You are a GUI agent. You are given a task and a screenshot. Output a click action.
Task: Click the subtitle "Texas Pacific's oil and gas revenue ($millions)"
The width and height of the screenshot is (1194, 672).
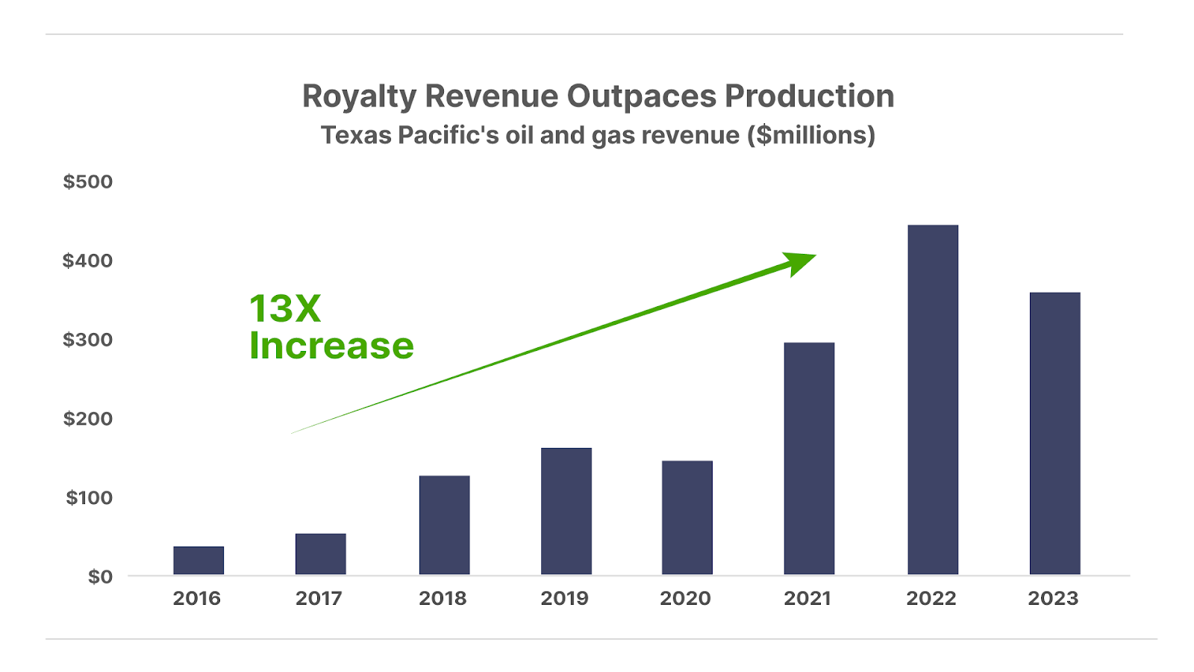point(598,135)
